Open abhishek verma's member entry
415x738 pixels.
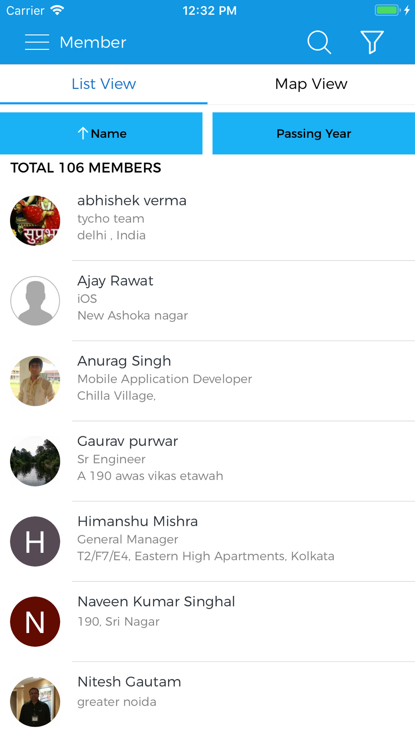click(x=207, y=220)
